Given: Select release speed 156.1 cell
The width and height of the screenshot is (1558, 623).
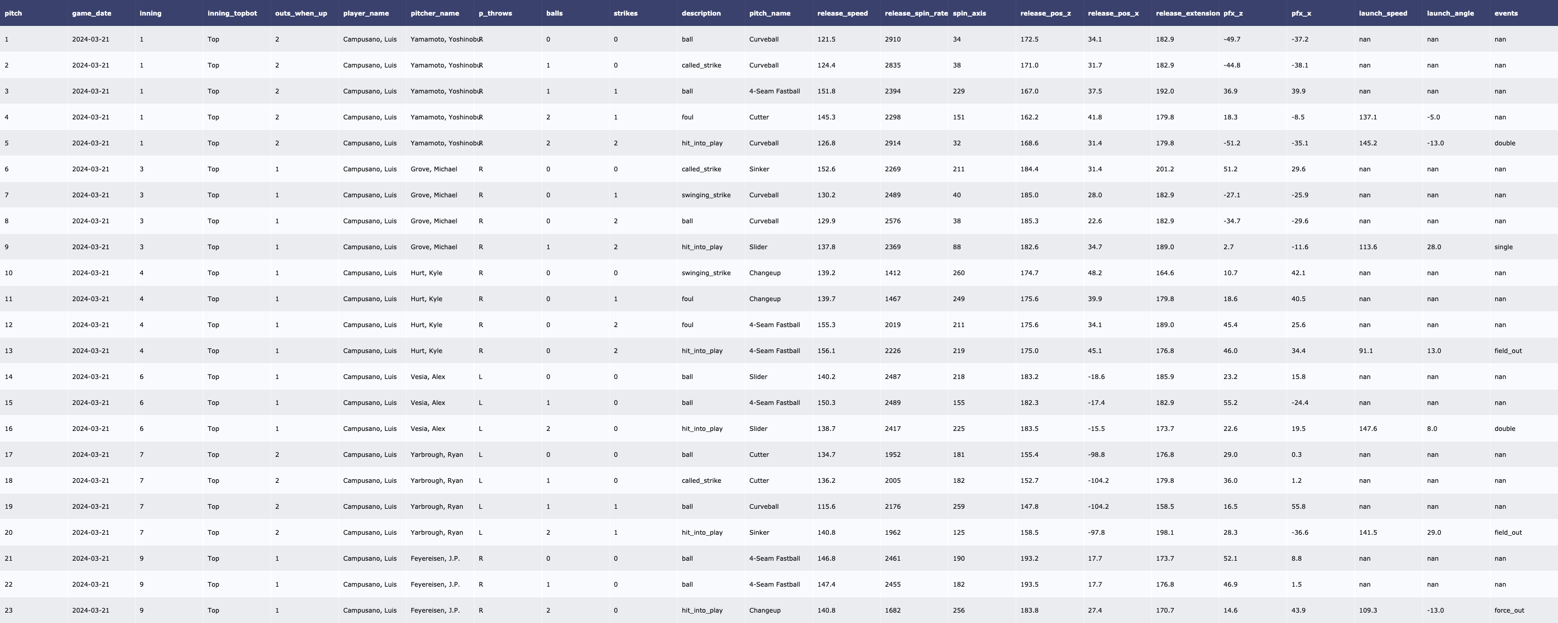Looking at the screenshot, I should pos(826,351).
